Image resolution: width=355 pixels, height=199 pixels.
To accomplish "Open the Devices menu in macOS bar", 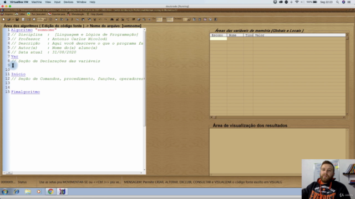I will coord(68,2).
